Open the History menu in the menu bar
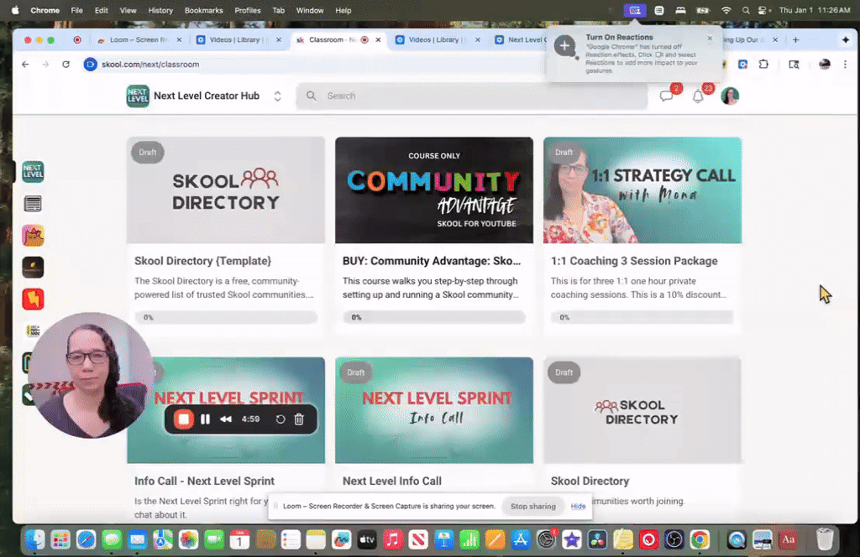 (x=160, y=10)
